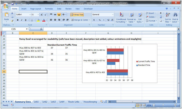Open Sort & Filter

[x=168, y=18]
